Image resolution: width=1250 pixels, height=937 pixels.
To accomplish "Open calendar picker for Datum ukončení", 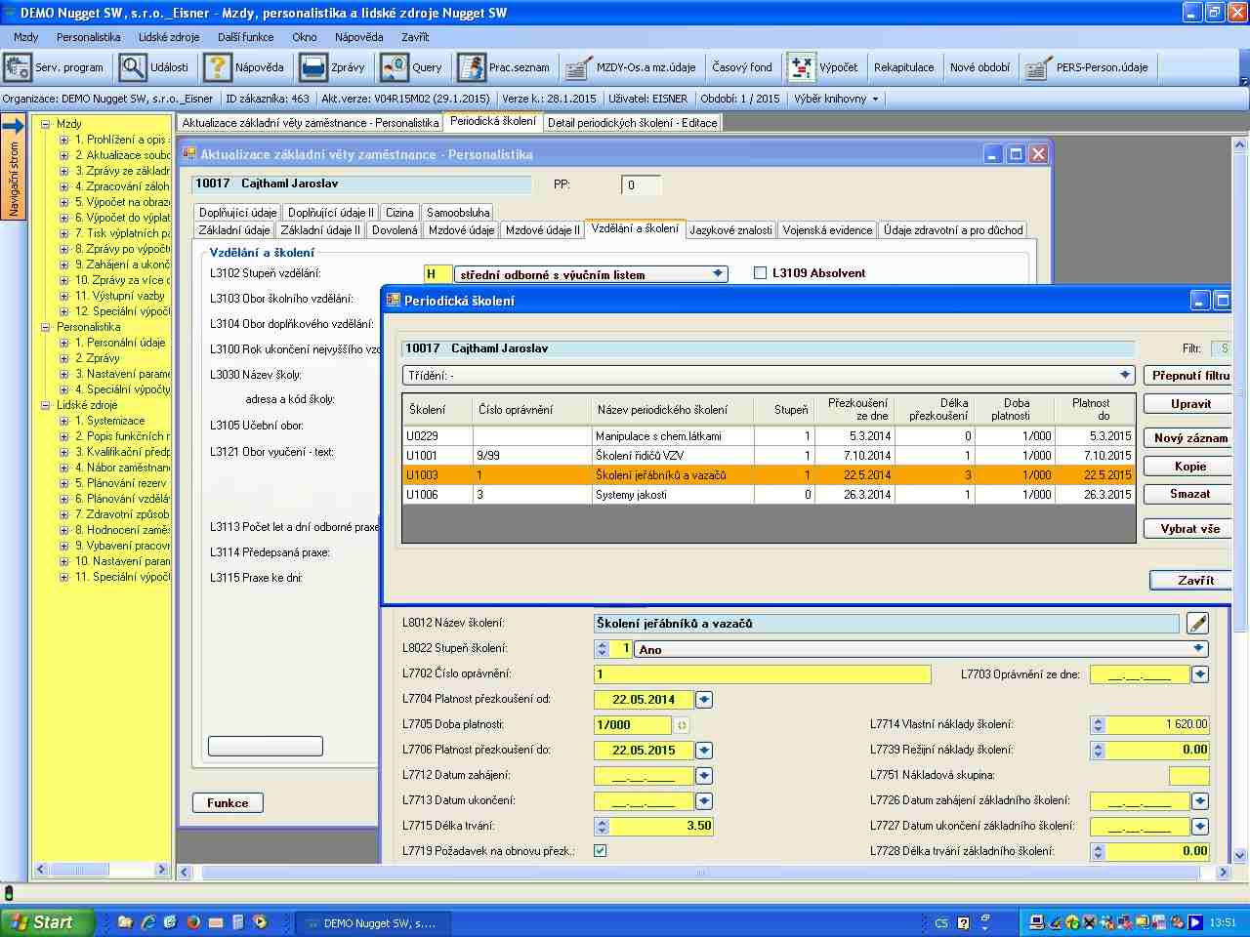I will tap(704, 800).
